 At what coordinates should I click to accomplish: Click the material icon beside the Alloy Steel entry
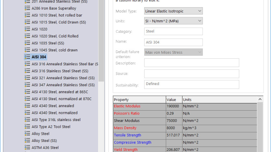[x=27, y=134]
